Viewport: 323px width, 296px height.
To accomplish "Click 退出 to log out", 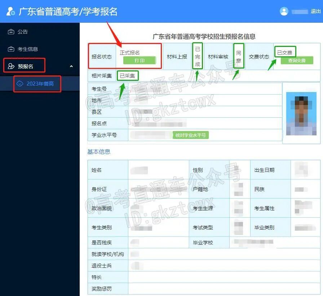I will point(315,11).
